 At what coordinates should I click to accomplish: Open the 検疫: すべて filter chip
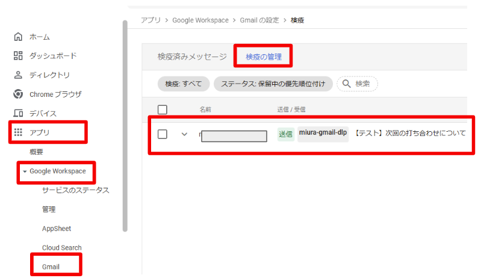(x=184, y=84)
